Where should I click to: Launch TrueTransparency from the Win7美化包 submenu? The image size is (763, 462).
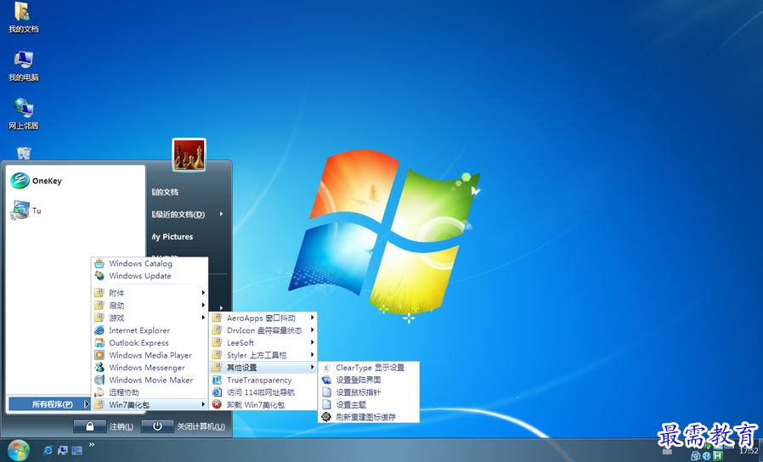coord(263,380)
